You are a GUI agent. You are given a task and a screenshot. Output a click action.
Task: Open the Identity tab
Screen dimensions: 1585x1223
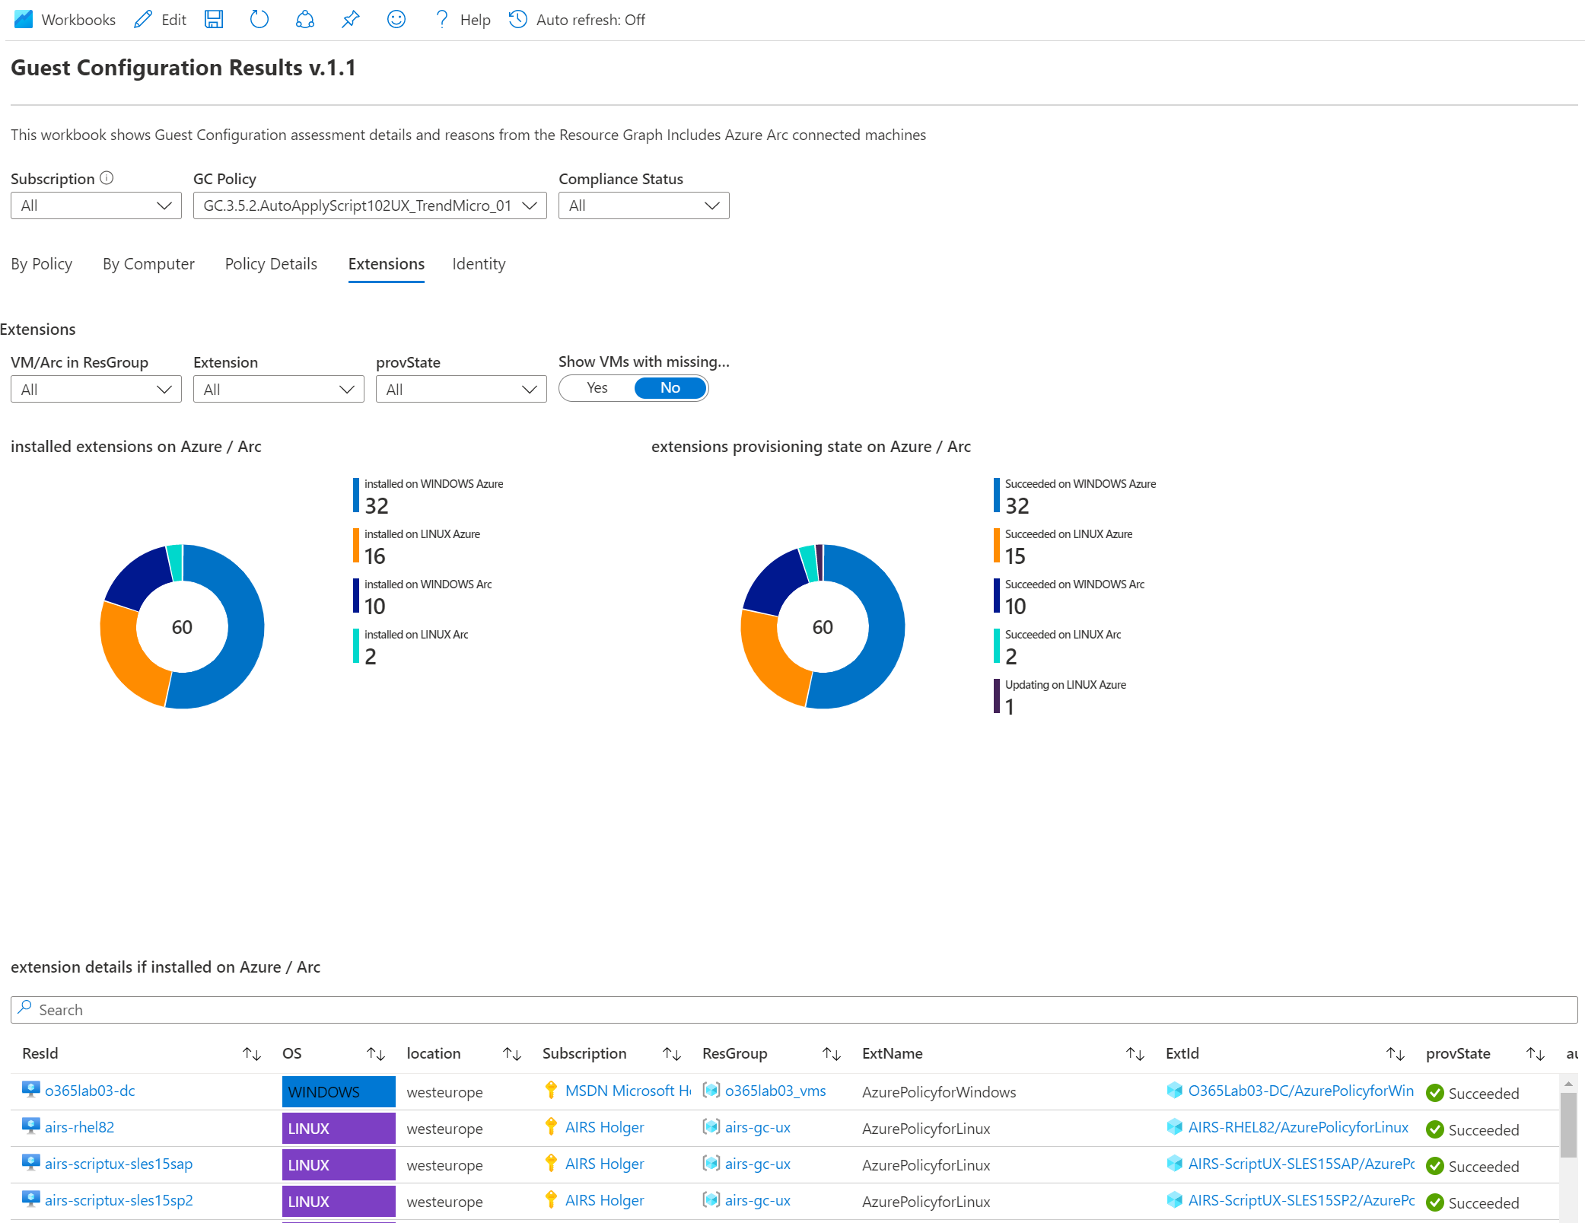coord(479,264)
